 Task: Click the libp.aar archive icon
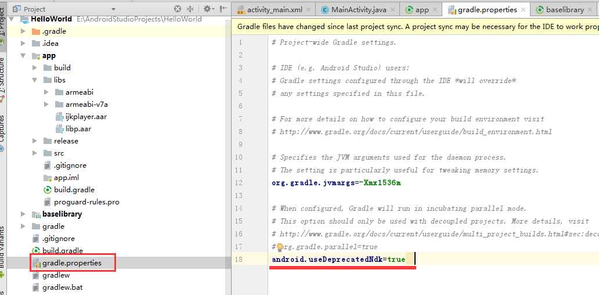pyautogui.click(x=59, y=129)
